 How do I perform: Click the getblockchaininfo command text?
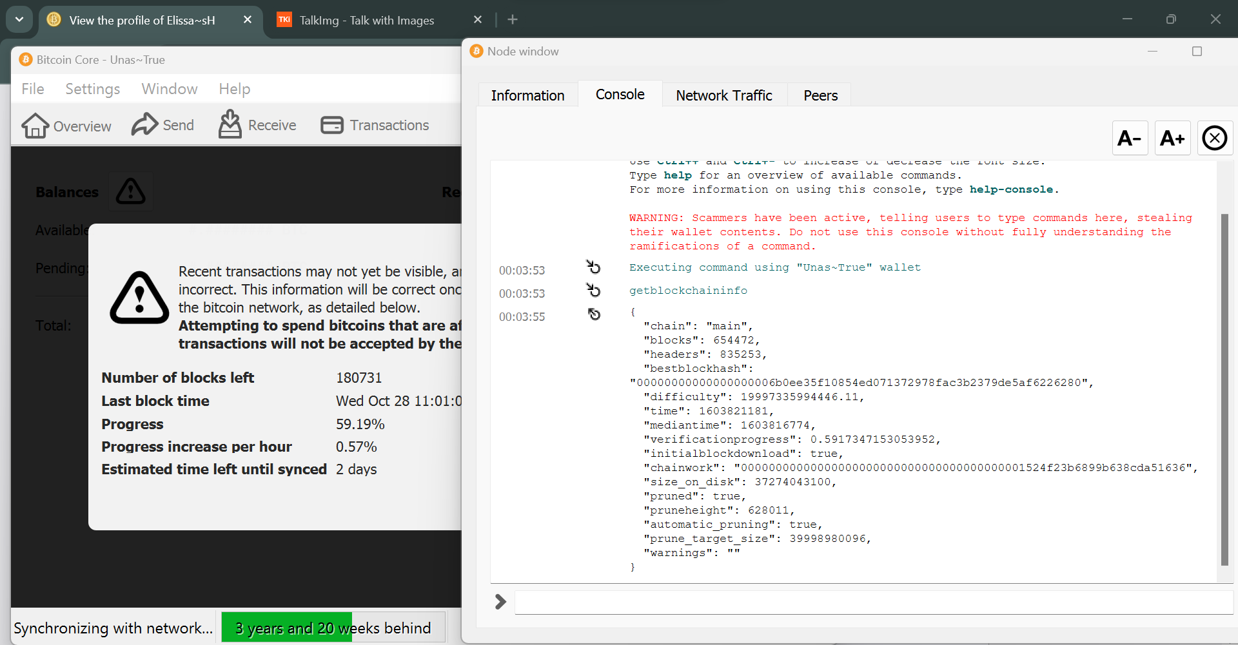point(688,291)
